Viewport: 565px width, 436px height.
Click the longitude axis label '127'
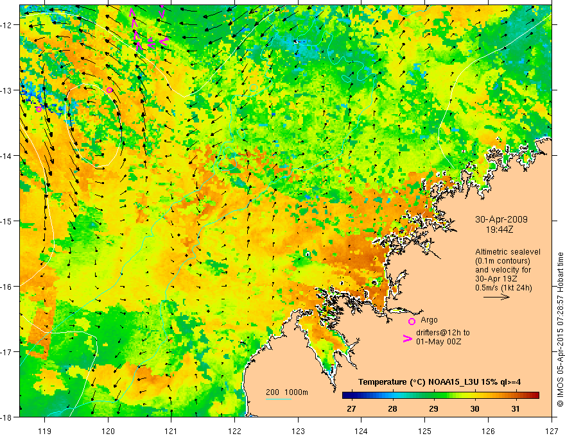pos(552,431)
